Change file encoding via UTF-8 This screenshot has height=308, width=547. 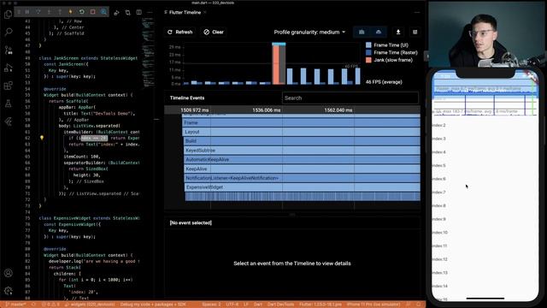coord(232,305)
